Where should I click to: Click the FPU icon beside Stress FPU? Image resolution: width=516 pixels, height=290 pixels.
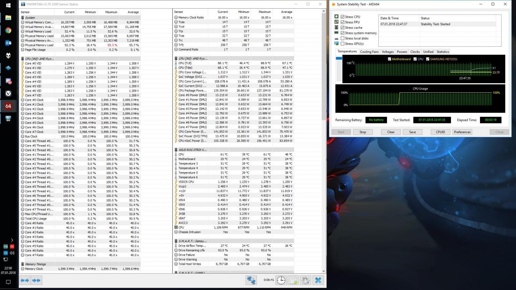[337, 22]
